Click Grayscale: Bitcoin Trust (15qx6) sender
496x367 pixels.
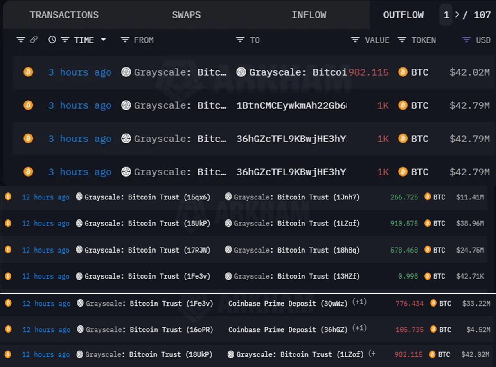(x=147, y=197)
